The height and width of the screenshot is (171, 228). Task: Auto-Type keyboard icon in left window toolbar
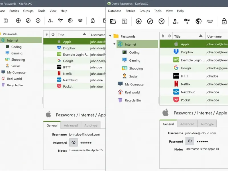[x=80, y=21]
